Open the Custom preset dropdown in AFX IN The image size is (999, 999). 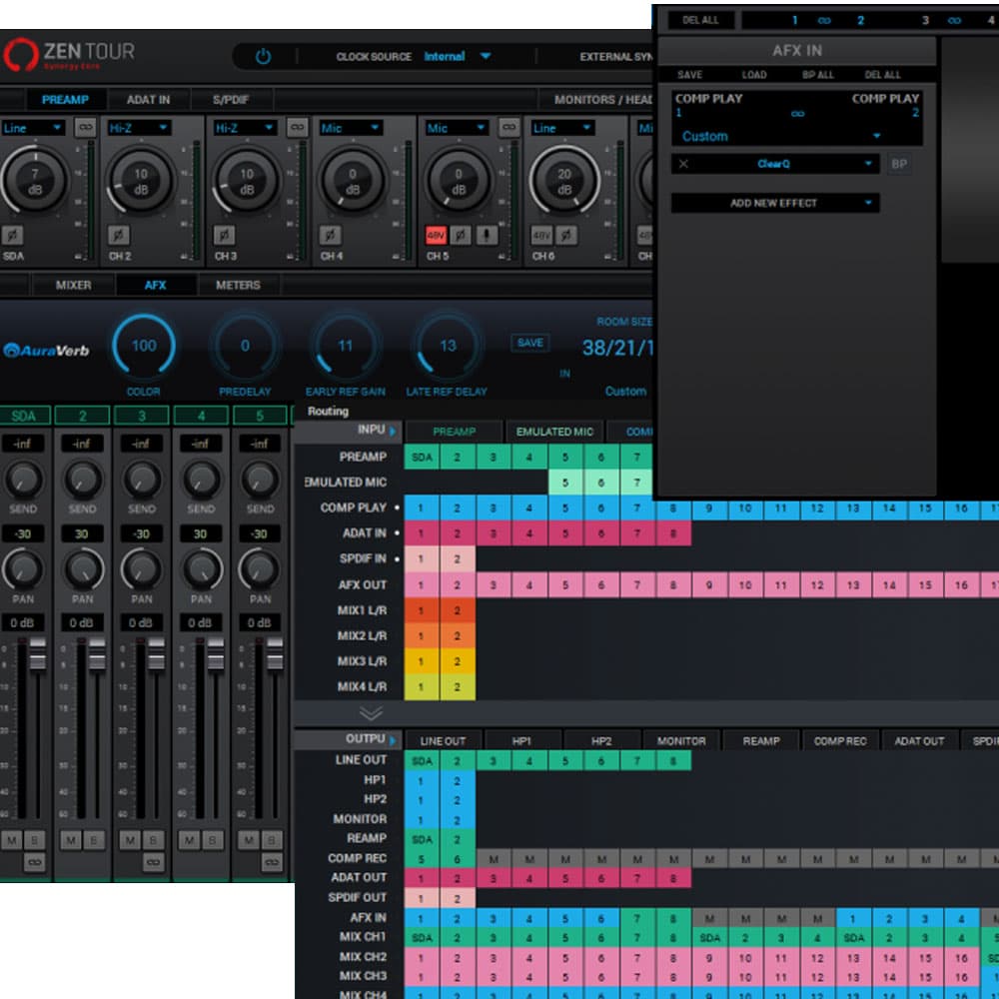click(x=780, y=136)
